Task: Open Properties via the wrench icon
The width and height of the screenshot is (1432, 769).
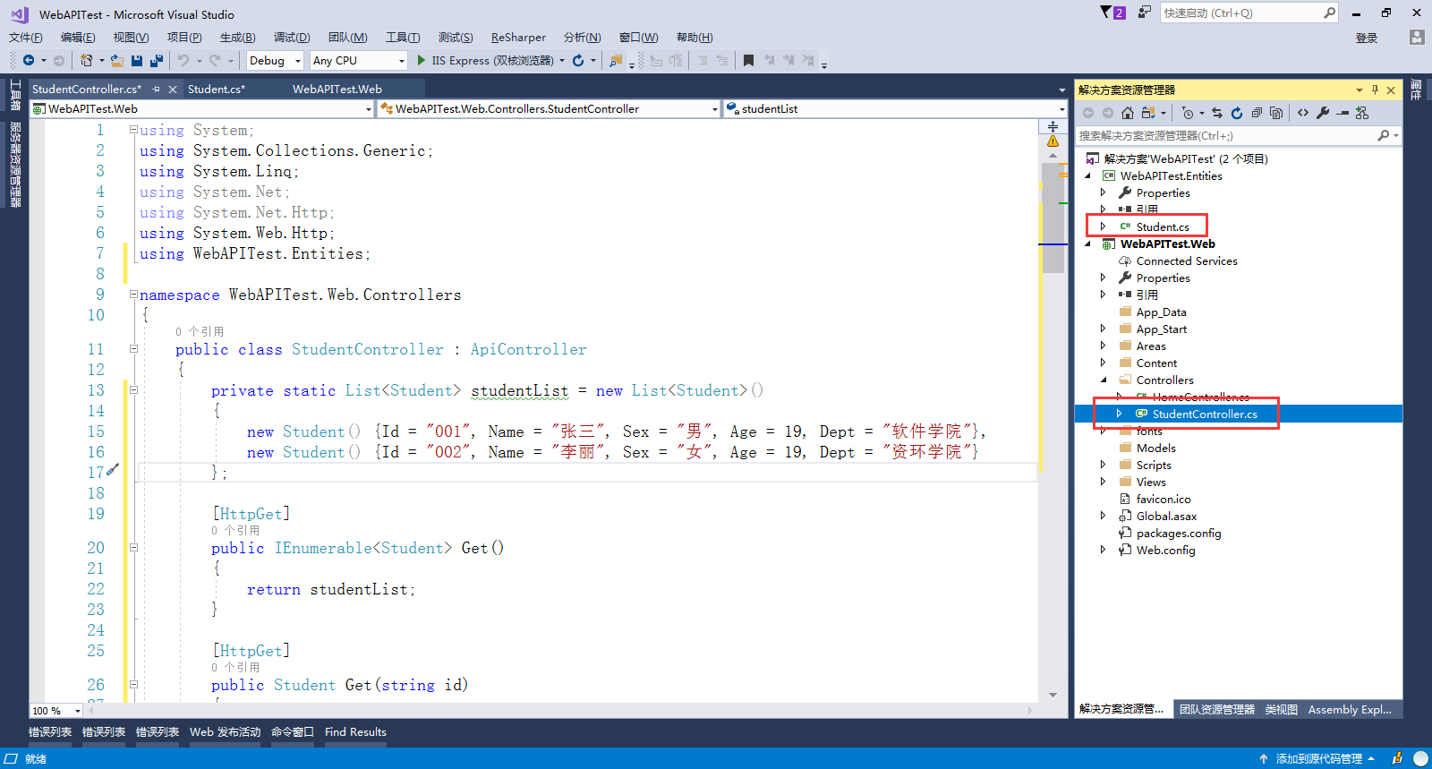Action: (x=1323, y=113)
